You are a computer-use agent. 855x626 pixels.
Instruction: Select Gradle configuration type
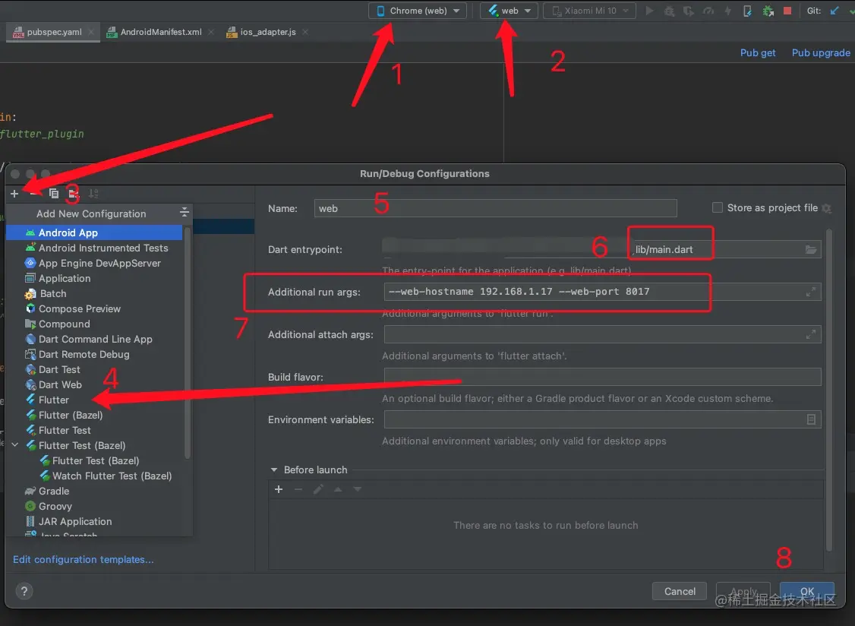(x=94, y=492)
